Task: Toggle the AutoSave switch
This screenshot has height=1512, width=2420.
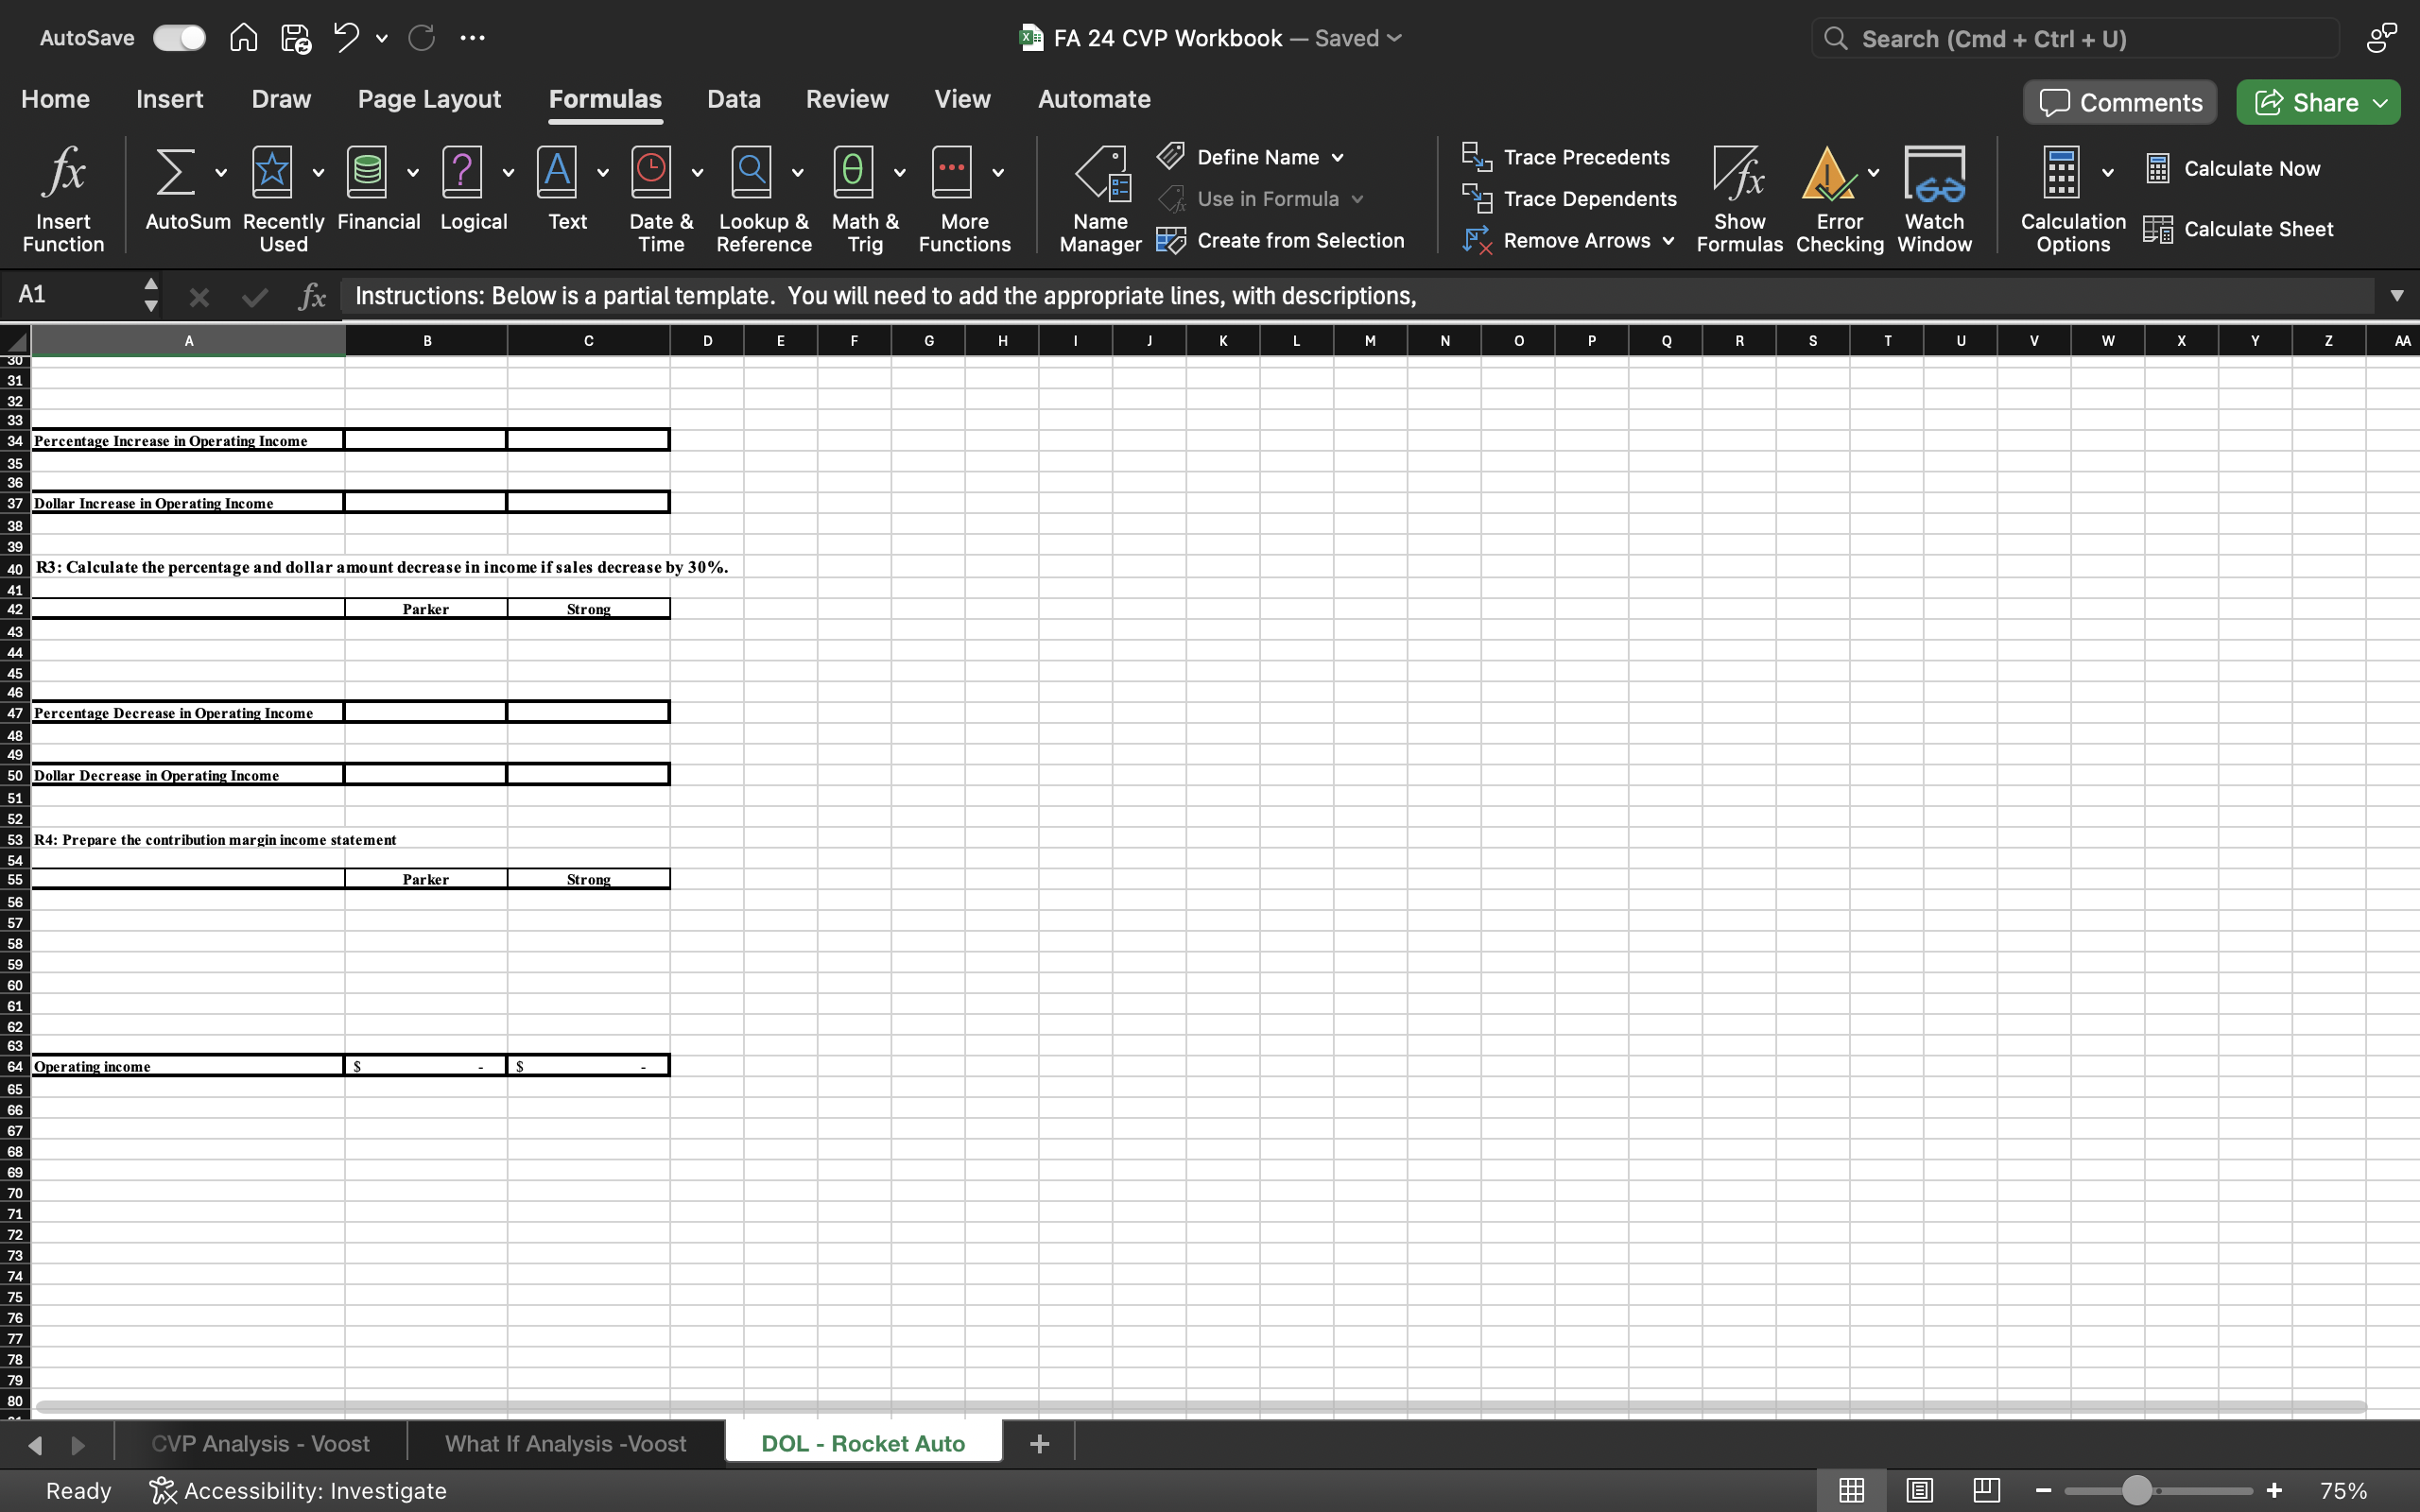Action: pyautogui.click(x=178, y=37)
